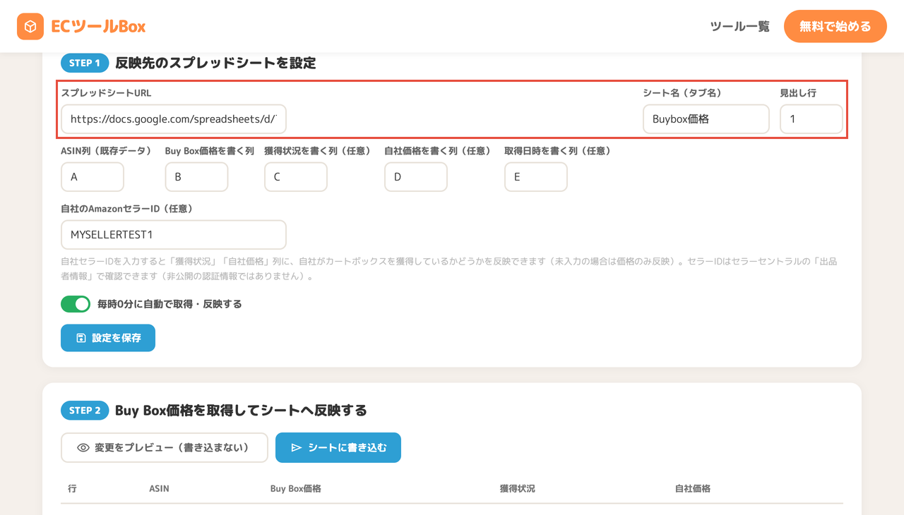The image size is (904, 515).
Task: Click the Buy Box価格 table column header
Action: click(296, 488)
